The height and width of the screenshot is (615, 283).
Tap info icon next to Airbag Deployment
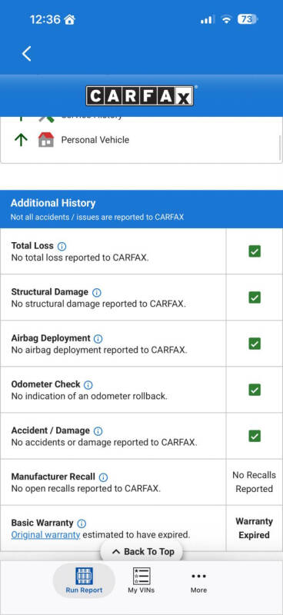click(x=98, y=339)
